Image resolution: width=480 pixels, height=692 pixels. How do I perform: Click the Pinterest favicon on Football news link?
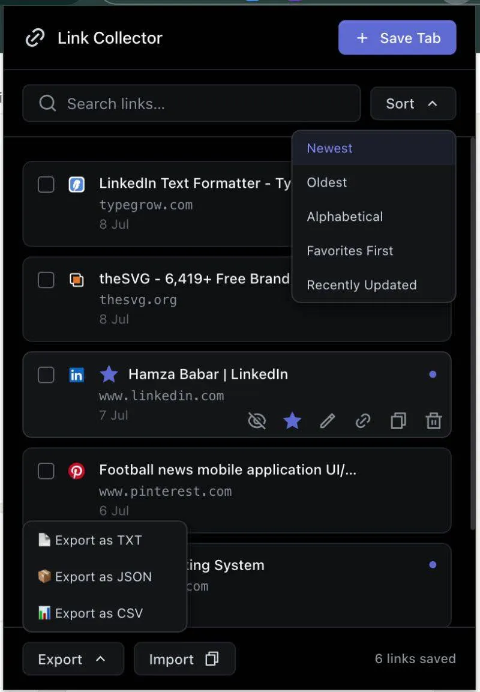point(76,471)
